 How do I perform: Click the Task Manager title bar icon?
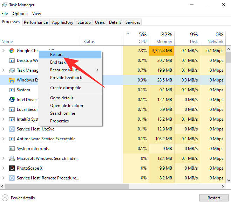[x=5, y=5]
